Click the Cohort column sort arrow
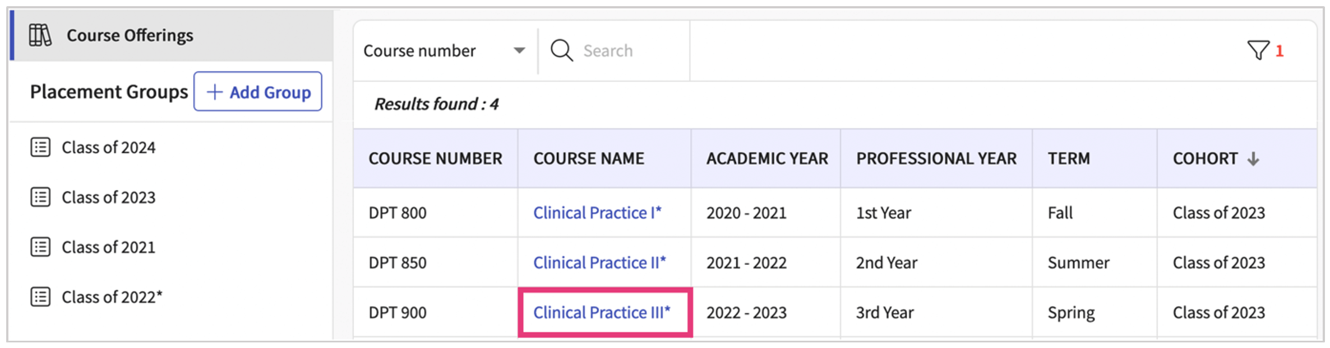This screenshot has width=1330, height=348. [x=1253, y=159]
